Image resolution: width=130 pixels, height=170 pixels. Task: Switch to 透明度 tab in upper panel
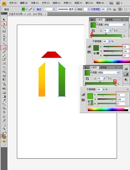(109, 20)
